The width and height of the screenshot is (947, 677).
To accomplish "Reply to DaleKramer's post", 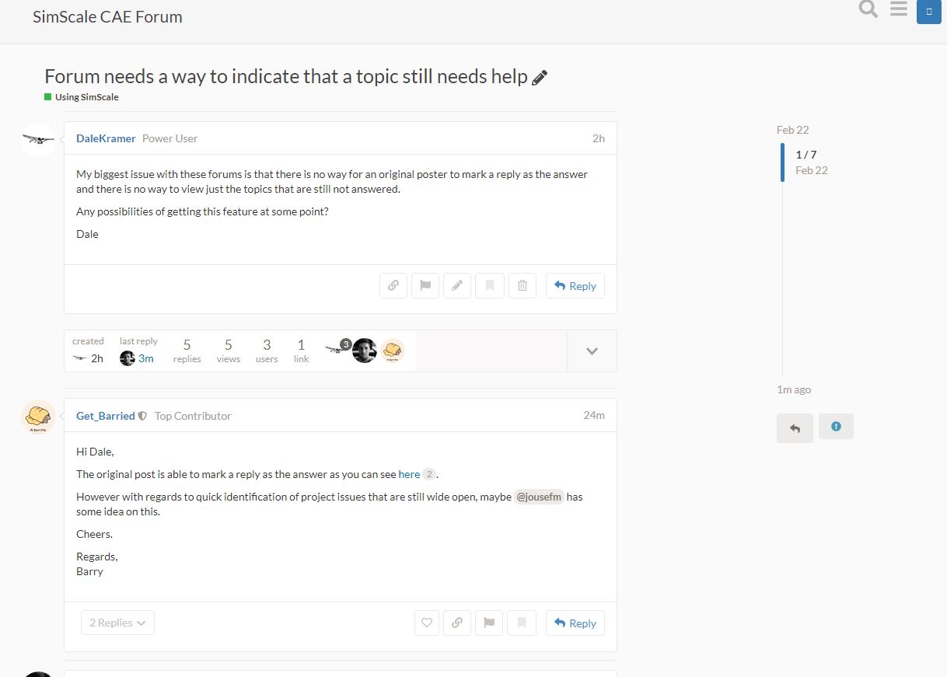I will (575, 286).
